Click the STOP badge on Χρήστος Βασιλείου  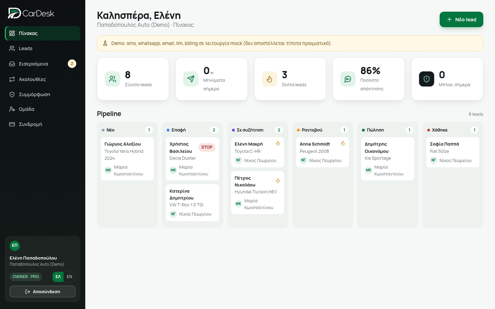pyautogui.click(x=207, y=147)
